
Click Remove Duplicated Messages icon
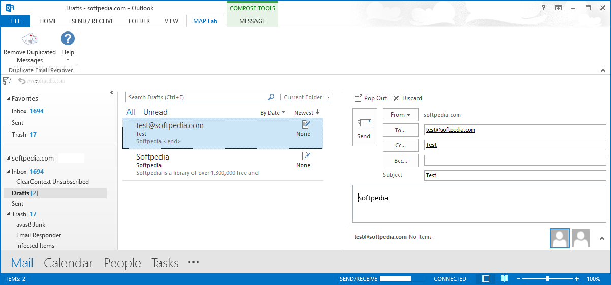point(29,39)
